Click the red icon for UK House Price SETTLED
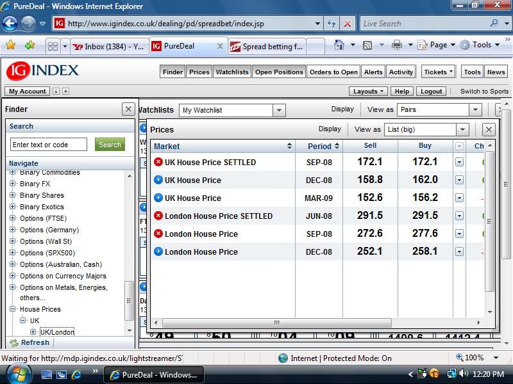 (x=158, y=162)
